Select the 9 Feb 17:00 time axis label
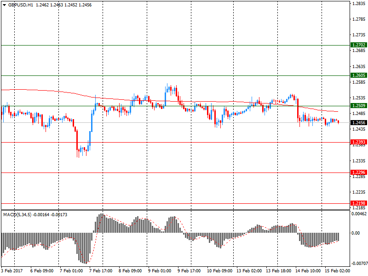Image resolution: width=368 pixels, height=276 pixels. pyautogui.click(x=189, y=271)
